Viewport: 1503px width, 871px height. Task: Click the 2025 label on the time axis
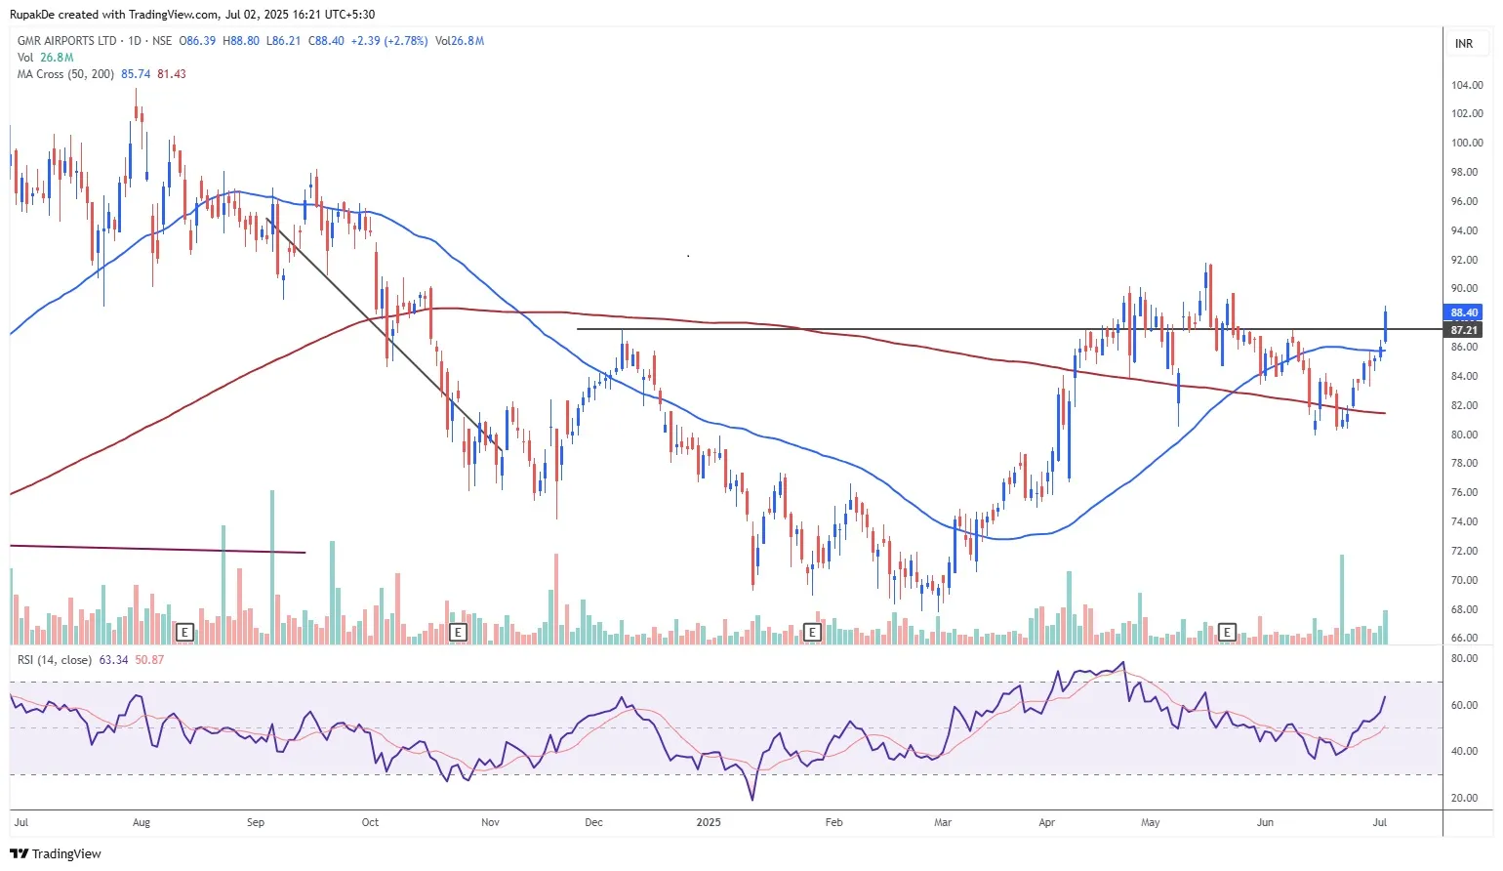coord(709,822)
